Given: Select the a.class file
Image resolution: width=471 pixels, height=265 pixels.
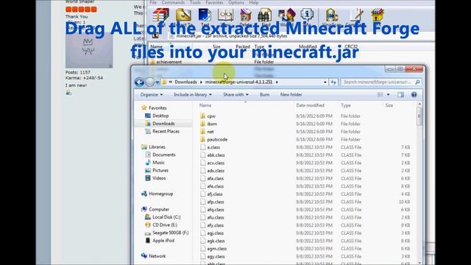Looking at the screenshot, I should tap(213, 147).
